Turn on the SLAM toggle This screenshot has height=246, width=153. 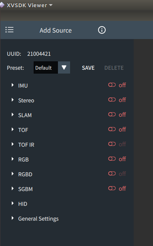click(112, 114)
